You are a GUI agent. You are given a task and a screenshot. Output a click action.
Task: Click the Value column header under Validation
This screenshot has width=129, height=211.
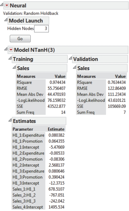click(x=120, y=76)
